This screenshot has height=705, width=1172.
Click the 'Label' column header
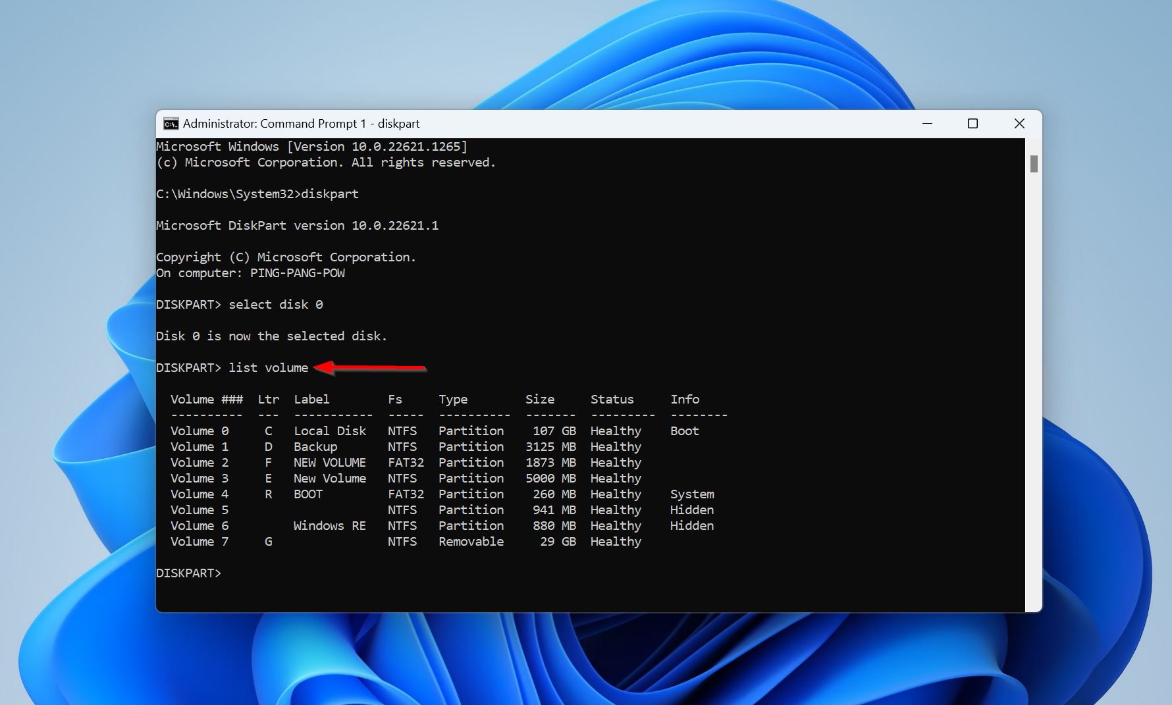[x=311, y=400]
